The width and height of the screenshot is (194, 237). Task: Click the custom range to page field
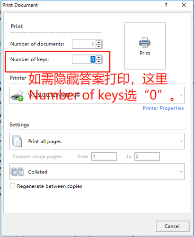[147, 156]
